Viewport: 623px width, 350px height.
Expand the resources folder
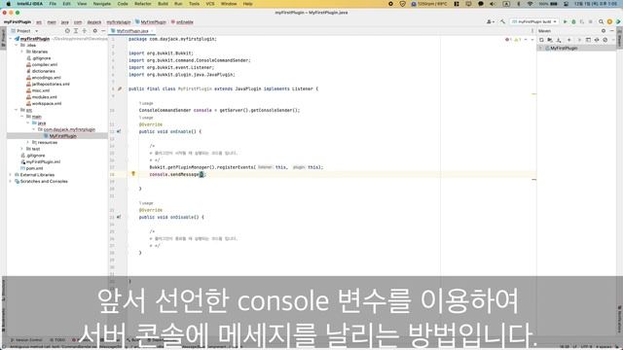click(28, 142)
